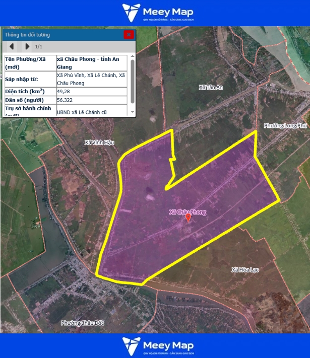This screenshot has height=358, width=310.
Task: Click the red location pin on Xã Châu Phong
Action: [189, 218]
